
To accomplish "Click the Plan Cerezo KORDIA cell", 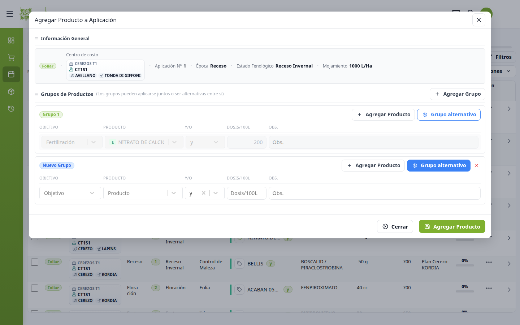I will [x=434, y=265].
